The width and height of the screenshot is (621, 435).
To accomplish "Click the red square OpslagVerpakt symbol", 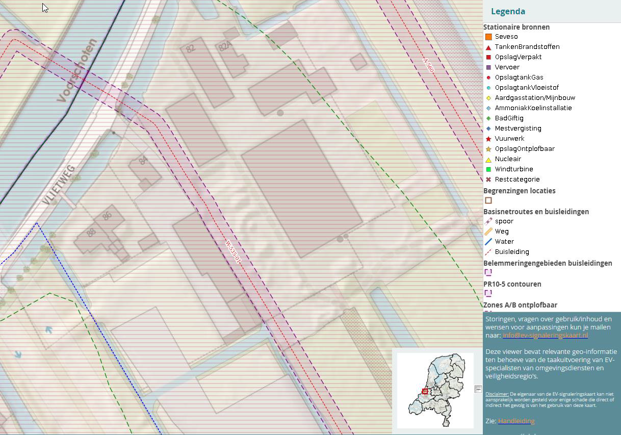I will coord(488,57).
